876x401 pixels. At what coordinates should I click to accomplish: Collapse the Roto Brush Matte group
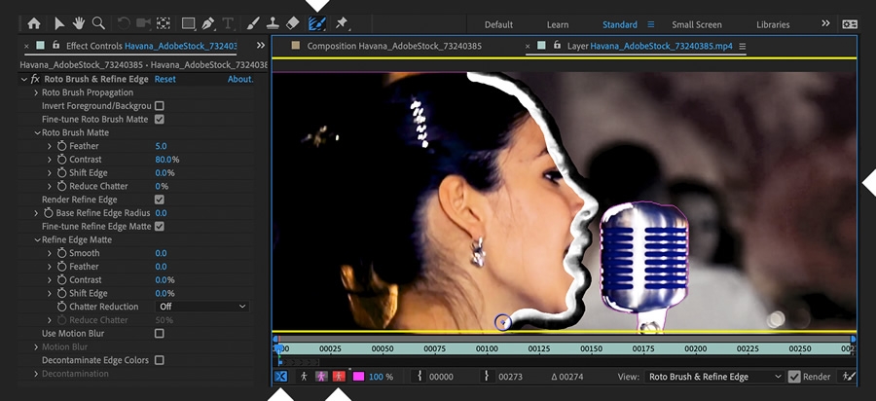pos(37,132)
